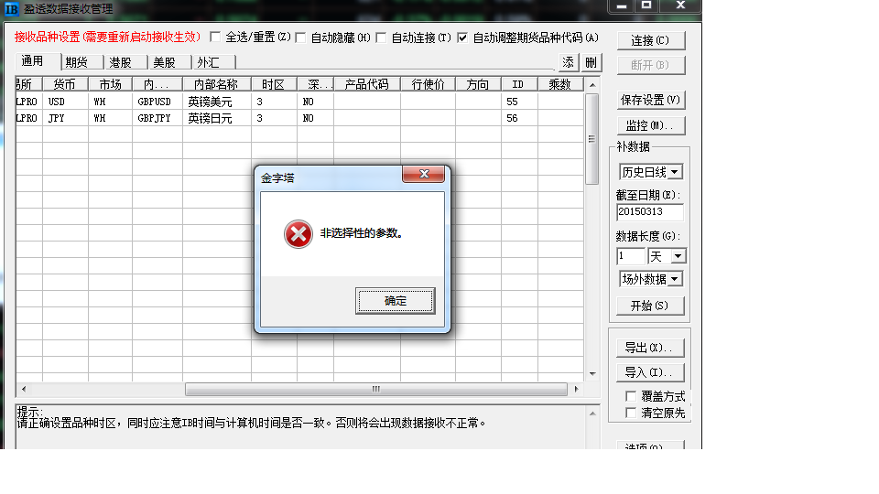Viewport: 879px width, 494px height.
Task: Click the table's scroll down arrow
Action: pyautogui.click(x=592, y=373)
